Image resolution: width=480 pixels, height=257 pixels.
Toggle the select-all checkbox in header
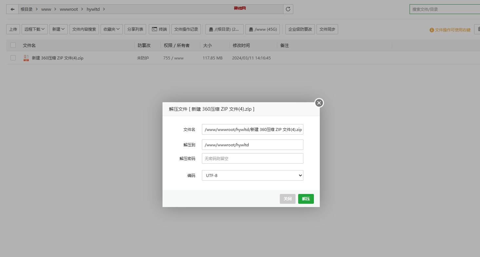tap(13, 45)
